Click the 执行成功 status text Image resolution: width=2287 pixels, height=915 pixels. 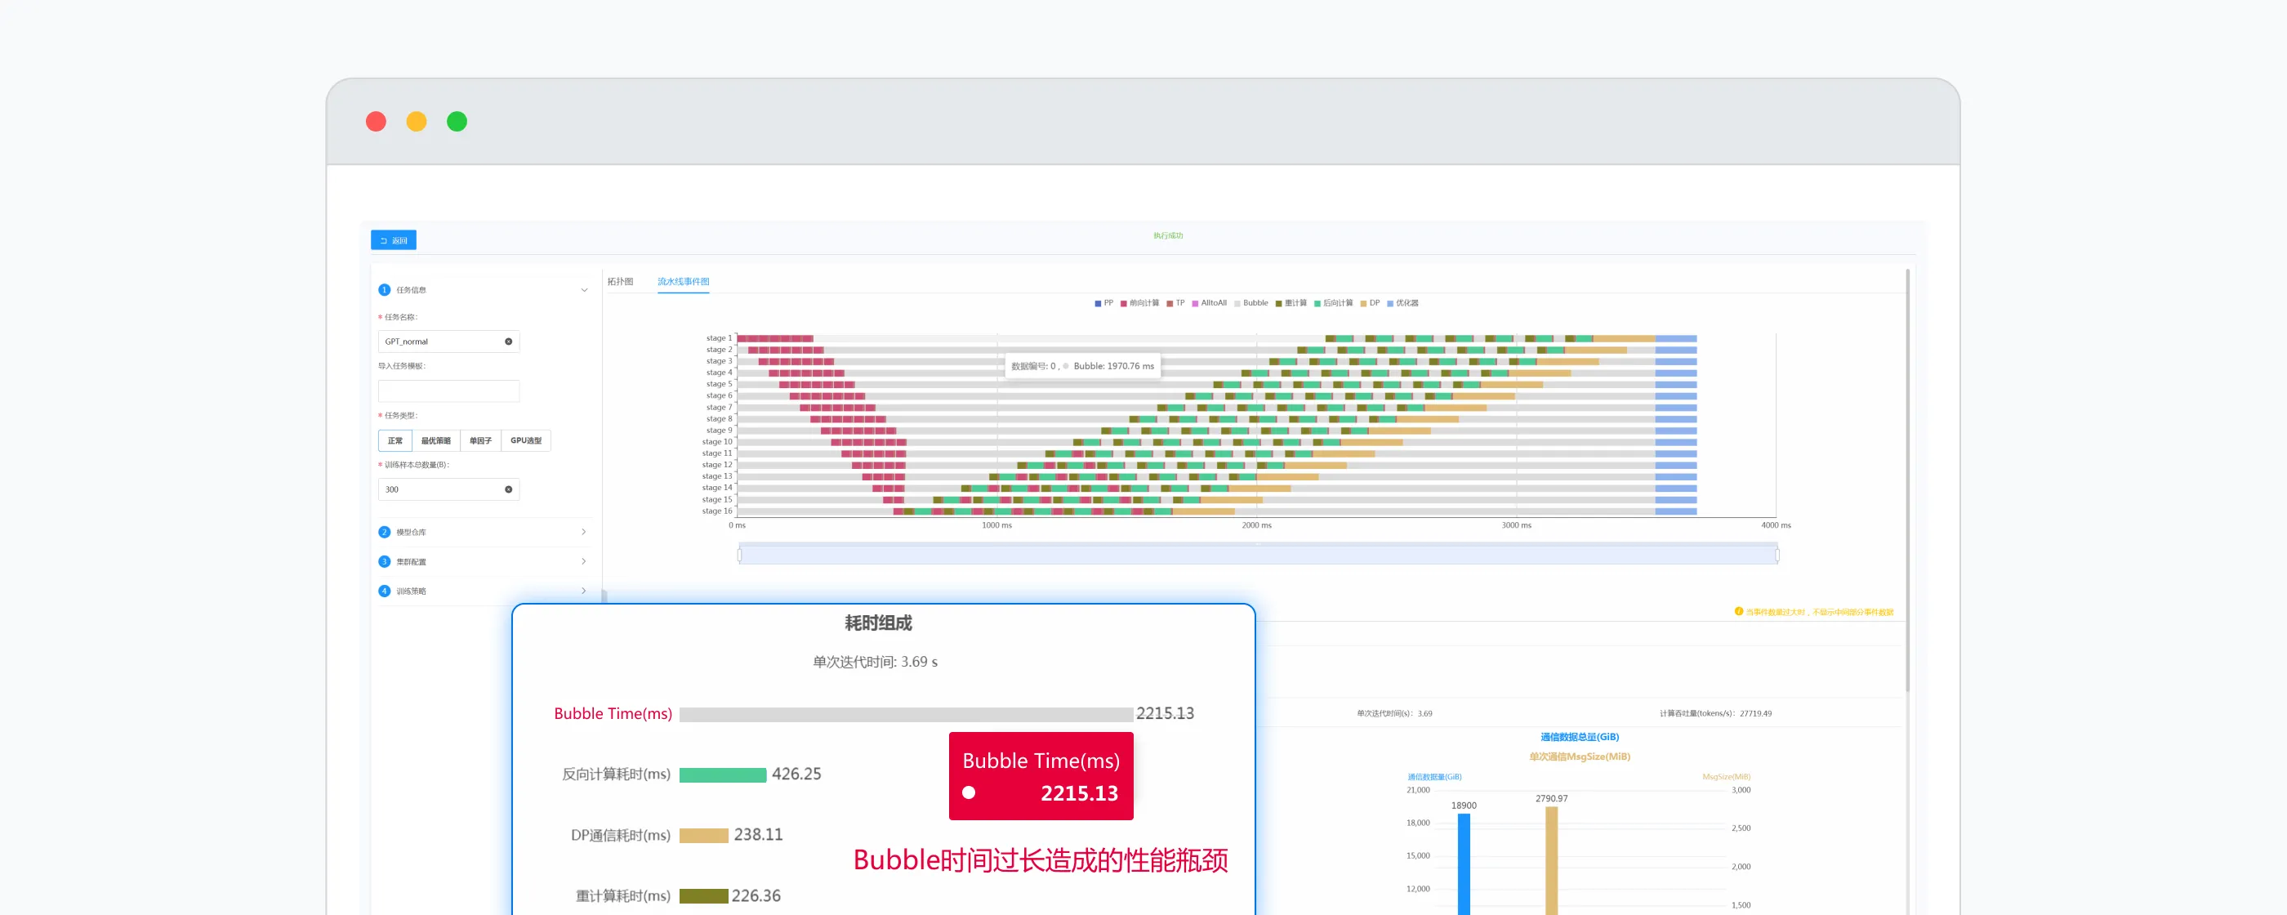pos(1168,235)
